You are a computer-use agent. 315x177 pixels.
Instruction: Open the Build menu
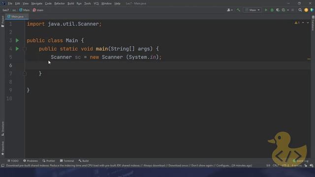click(x=71, y=3)
